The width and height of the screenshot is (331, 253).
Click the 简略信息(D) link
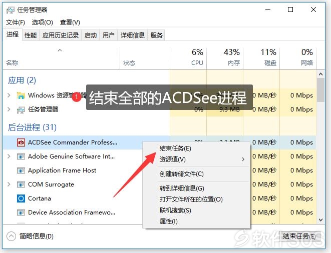click(37, 236)
